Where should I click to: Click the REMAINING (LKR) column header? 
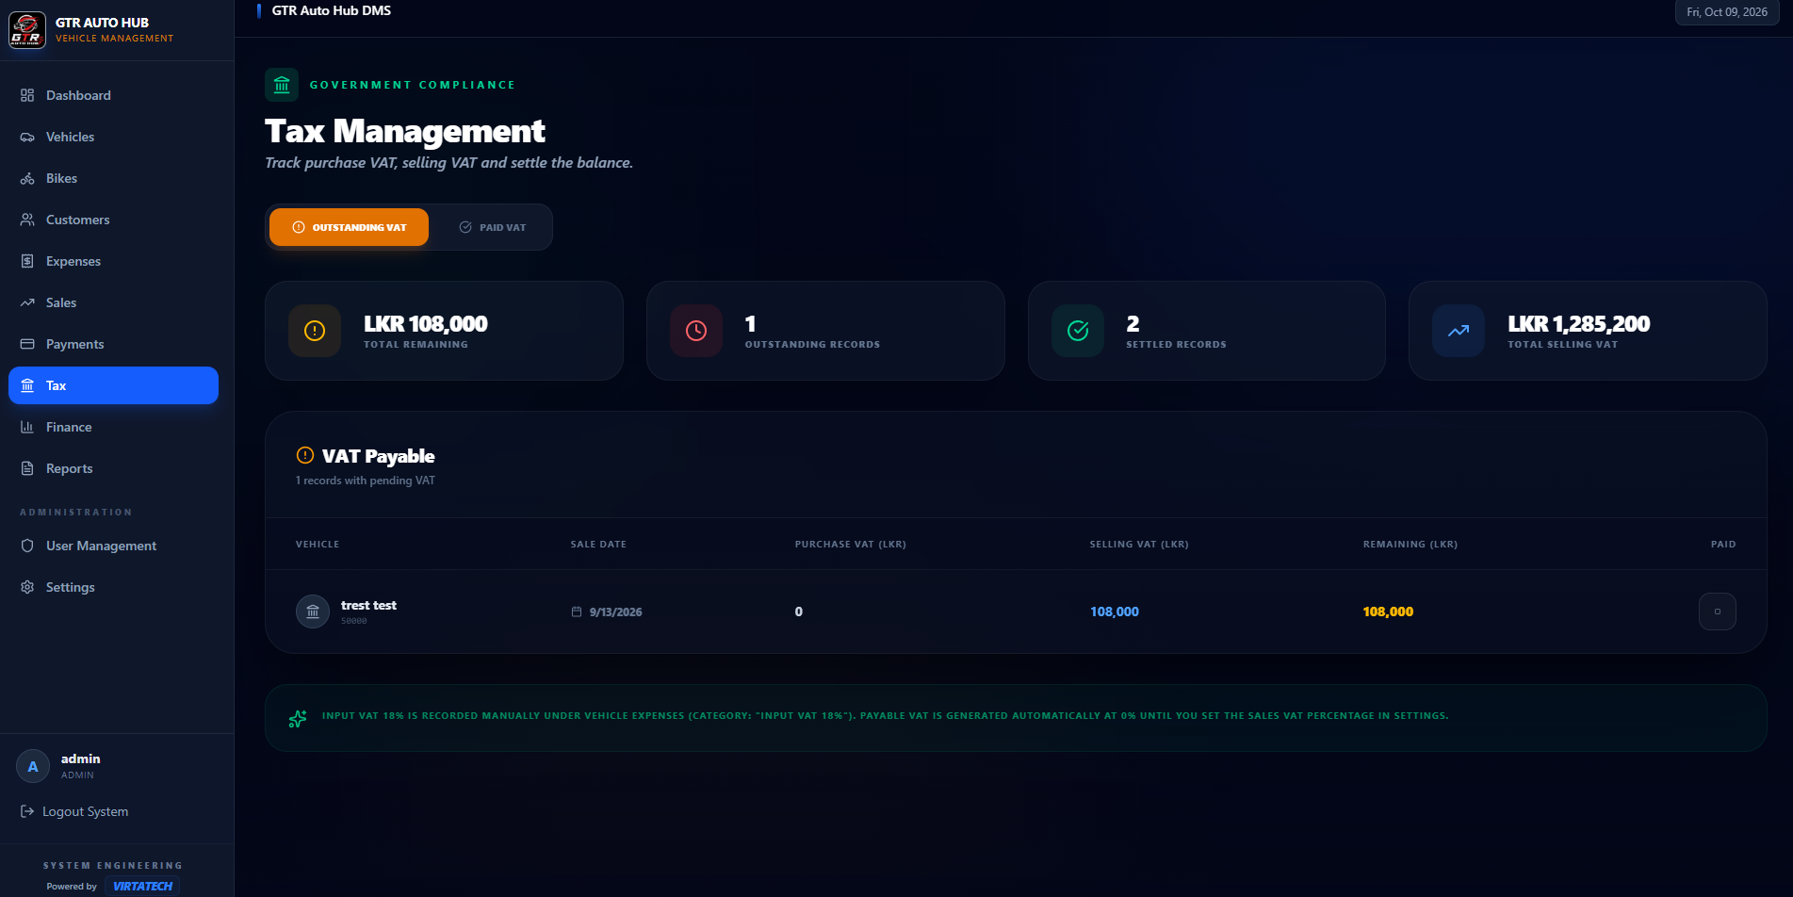(x=1410, y=544)
